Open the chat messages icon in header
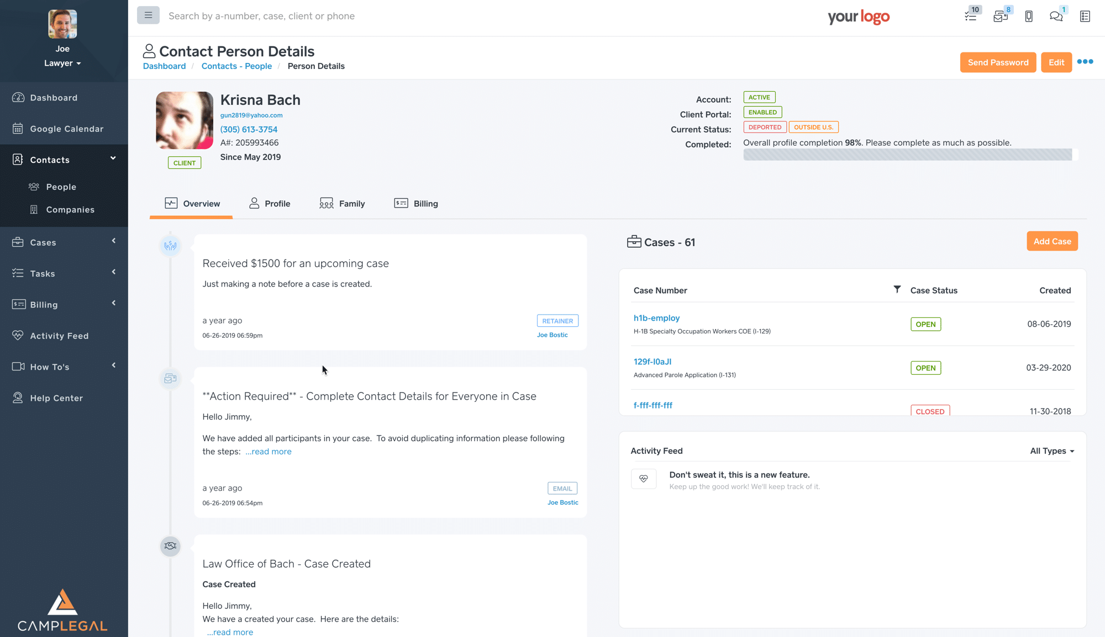1105x637 pixels. coord(1056,16)
